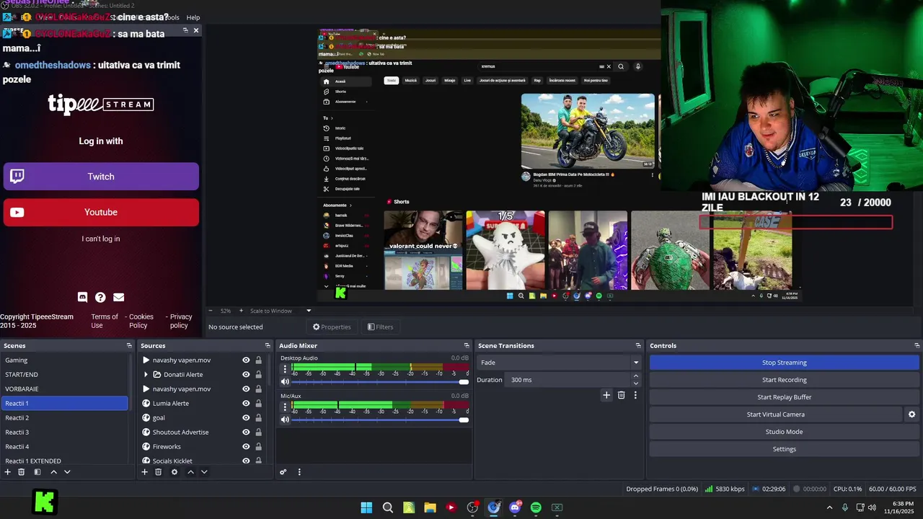
Task: Open Discord from the taskbar
Action: (515, 507)
